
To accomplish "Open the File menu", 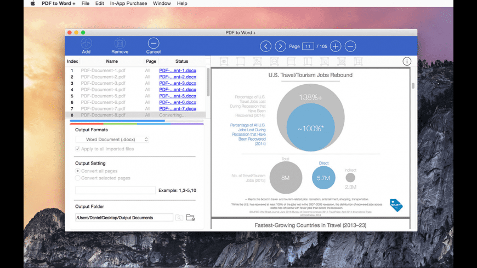I will 85,3.
